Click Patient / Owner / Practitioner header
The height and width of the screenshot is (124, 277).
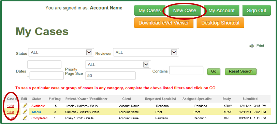86,99
